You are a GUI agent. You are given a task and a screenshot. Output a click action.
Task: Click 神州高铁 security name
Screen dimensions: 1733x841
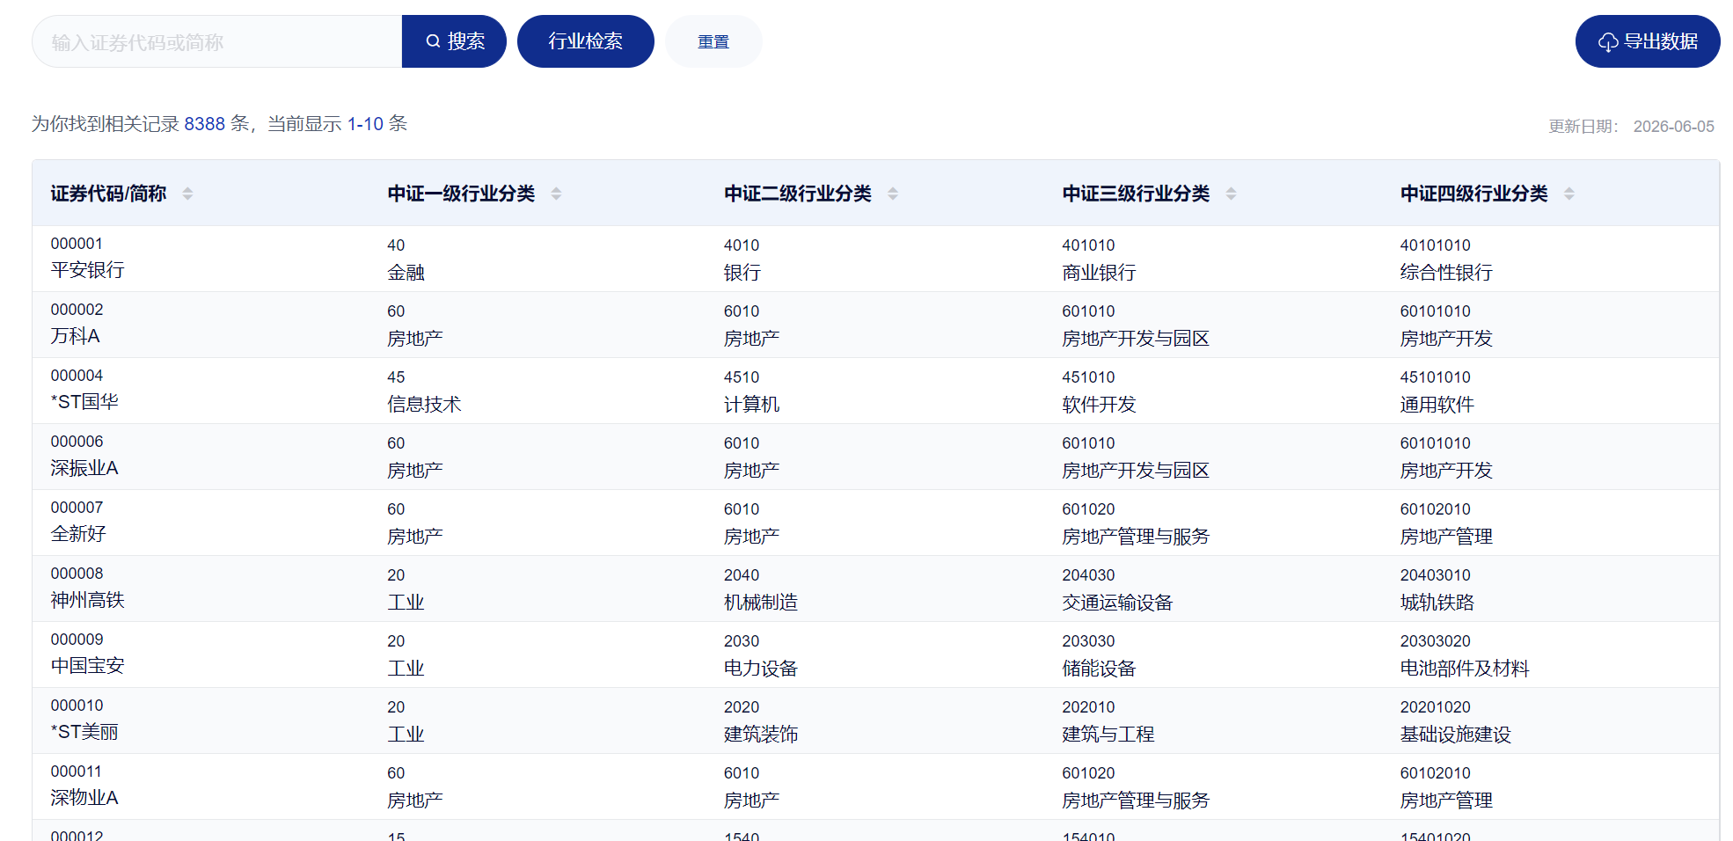click(x=87, y=600)
